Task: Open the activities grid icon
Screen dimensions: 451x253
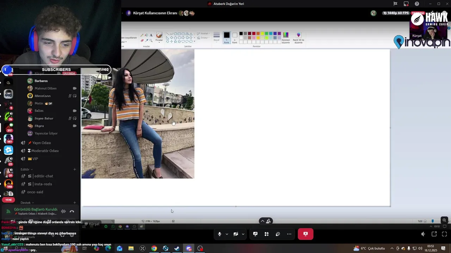Action: click(267, 234)
